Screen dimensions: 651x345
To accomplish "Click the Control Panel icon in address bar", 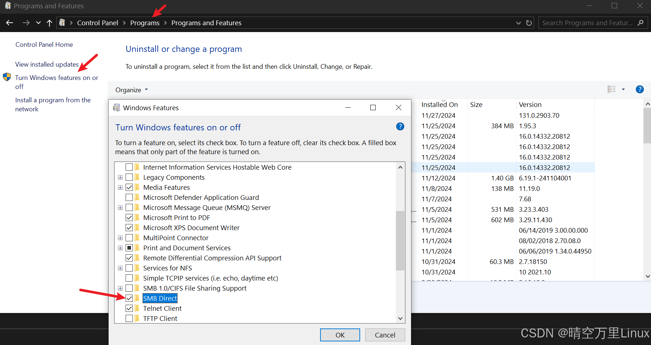I will pyautogui.click(x=62, y=23).
